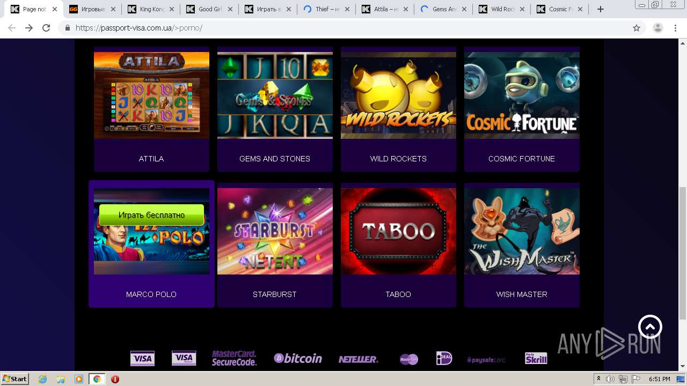
Task: Open the Wild Rockets game thumbnail
Action: (x=398, y=95)
